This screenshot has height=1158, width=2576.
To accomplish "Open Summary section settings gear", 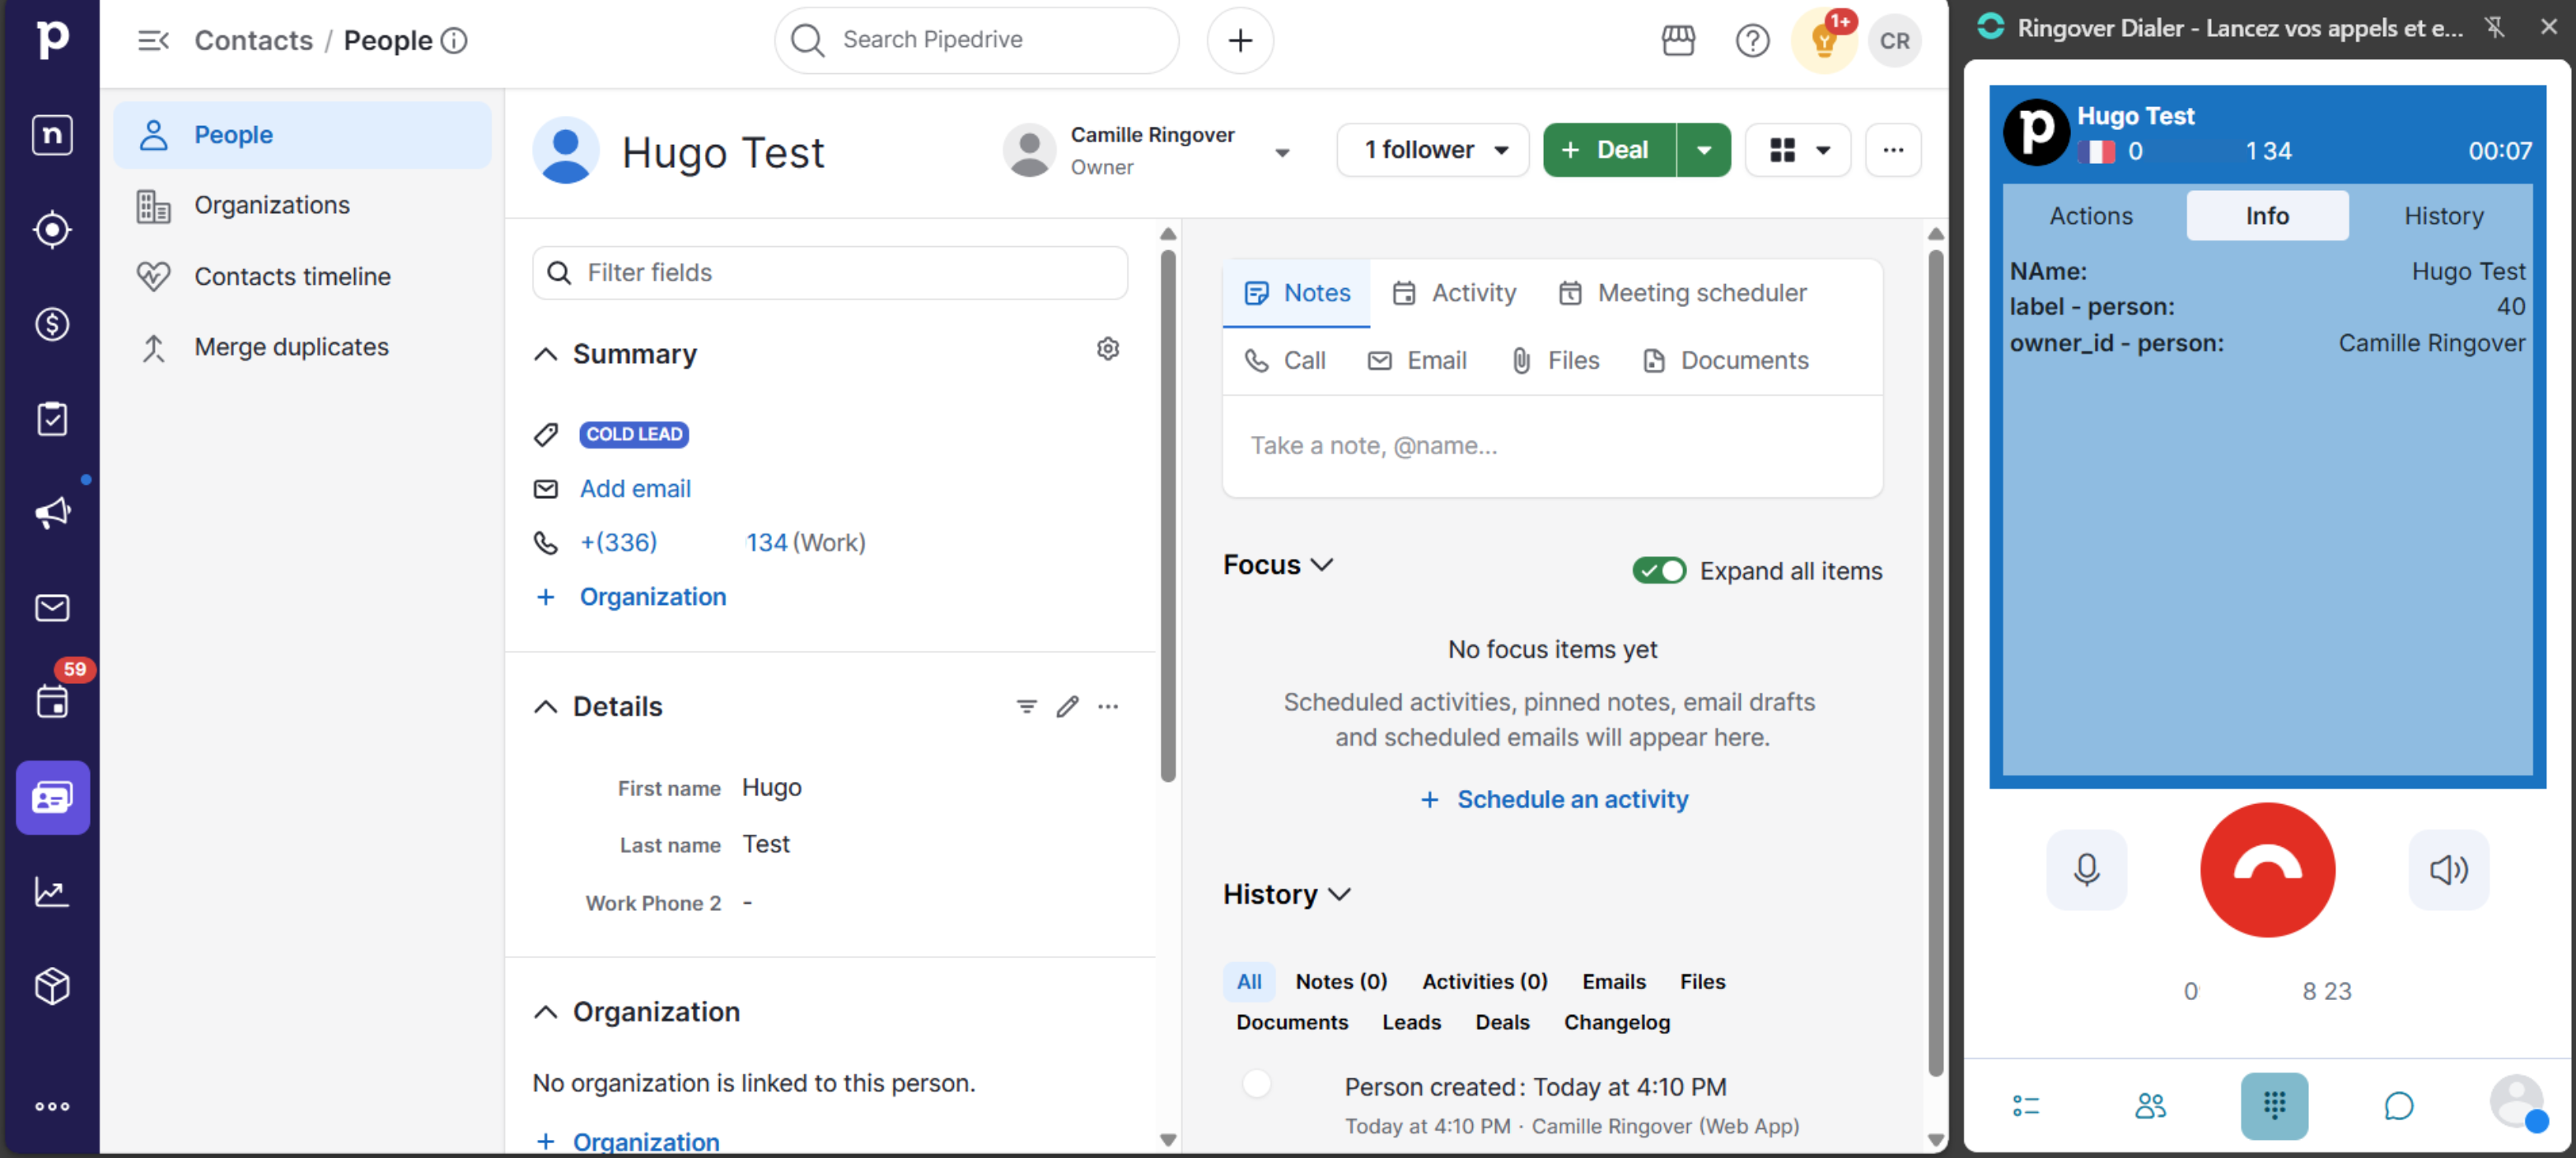I will (1107, 349).
